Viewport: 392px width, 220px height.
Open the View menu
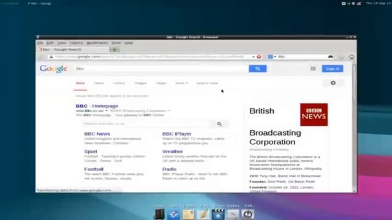(x=62, y=43)
